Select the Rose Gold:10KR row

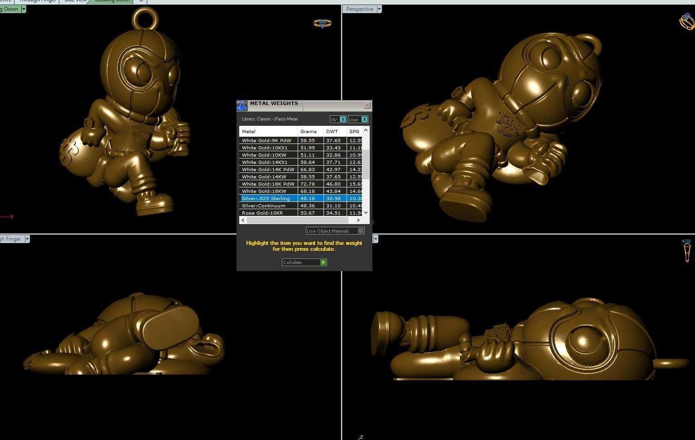(301, 213)
